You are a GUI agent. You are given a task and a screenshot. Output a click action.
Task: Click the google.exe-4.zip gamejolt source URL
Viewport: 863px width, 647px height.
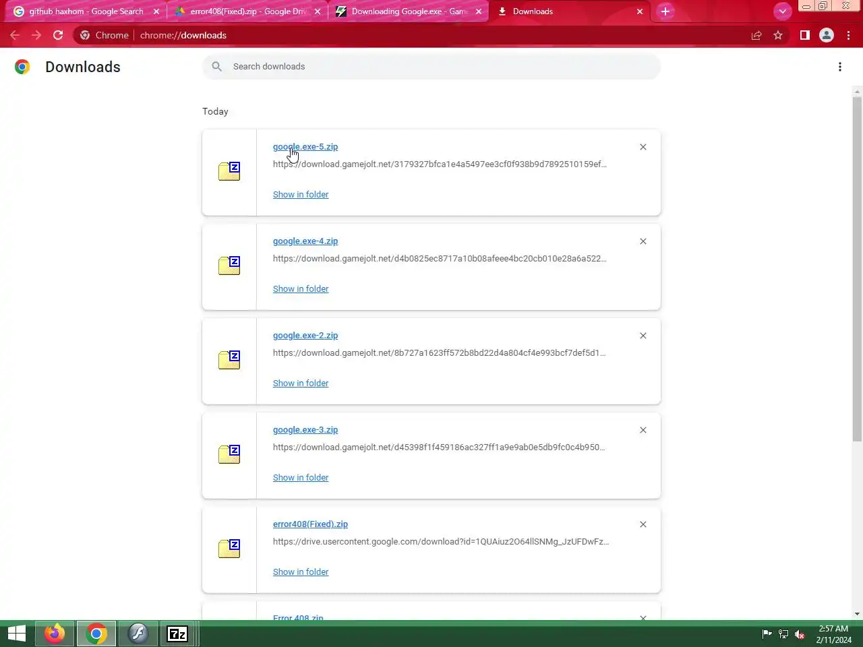[x=440, y=258]
